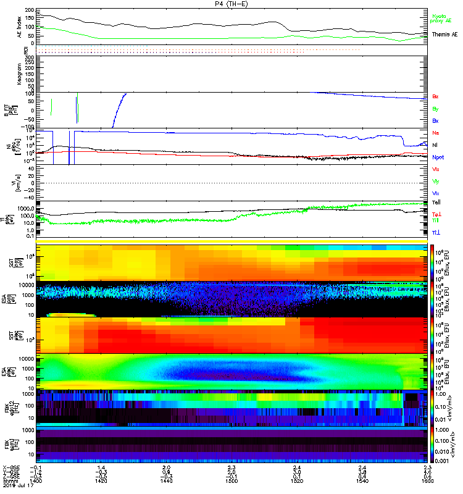
Task: Click the red Ne legend entry
Action: click(436, 133)
